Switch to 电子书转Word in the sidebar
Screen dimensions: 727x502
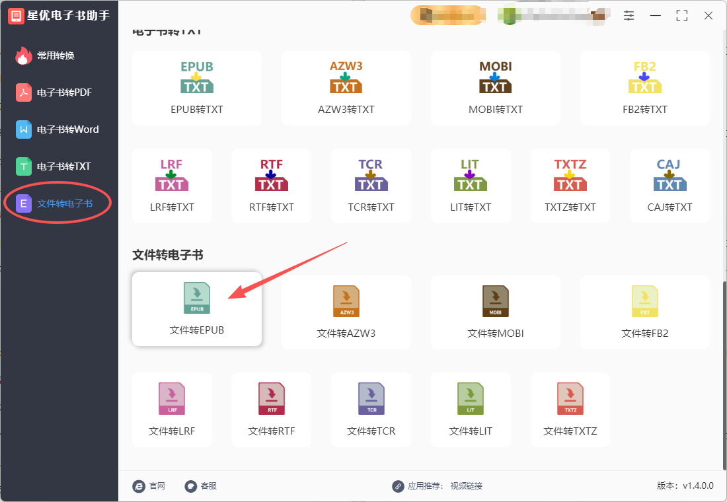point(59,129)
